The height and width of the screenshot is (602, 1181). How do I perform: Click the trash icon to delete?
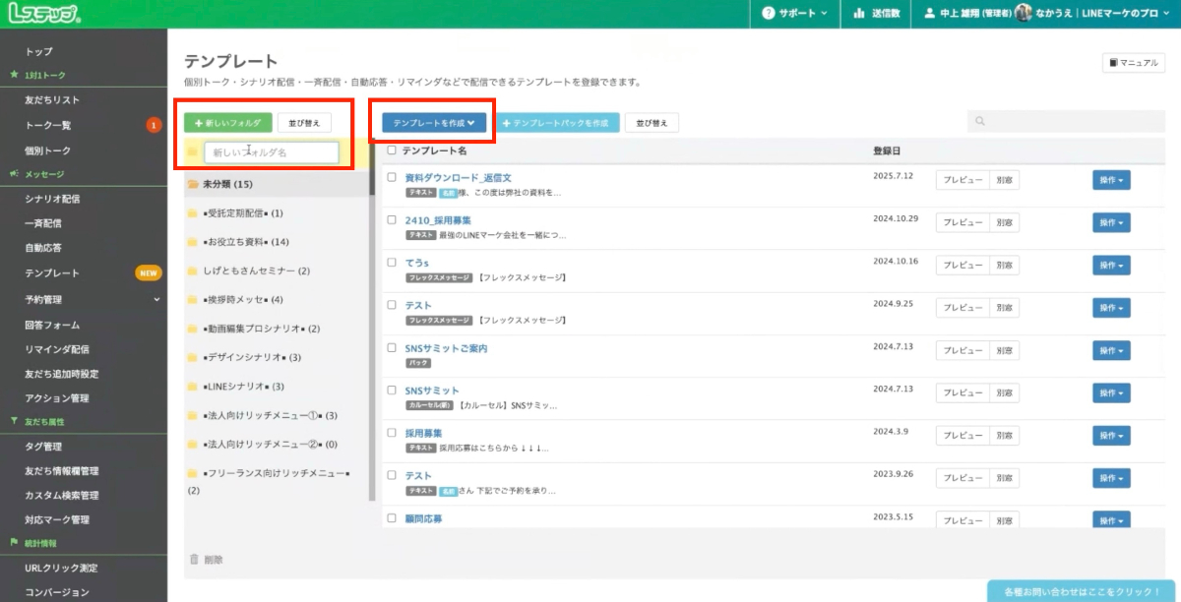(194, 560)
